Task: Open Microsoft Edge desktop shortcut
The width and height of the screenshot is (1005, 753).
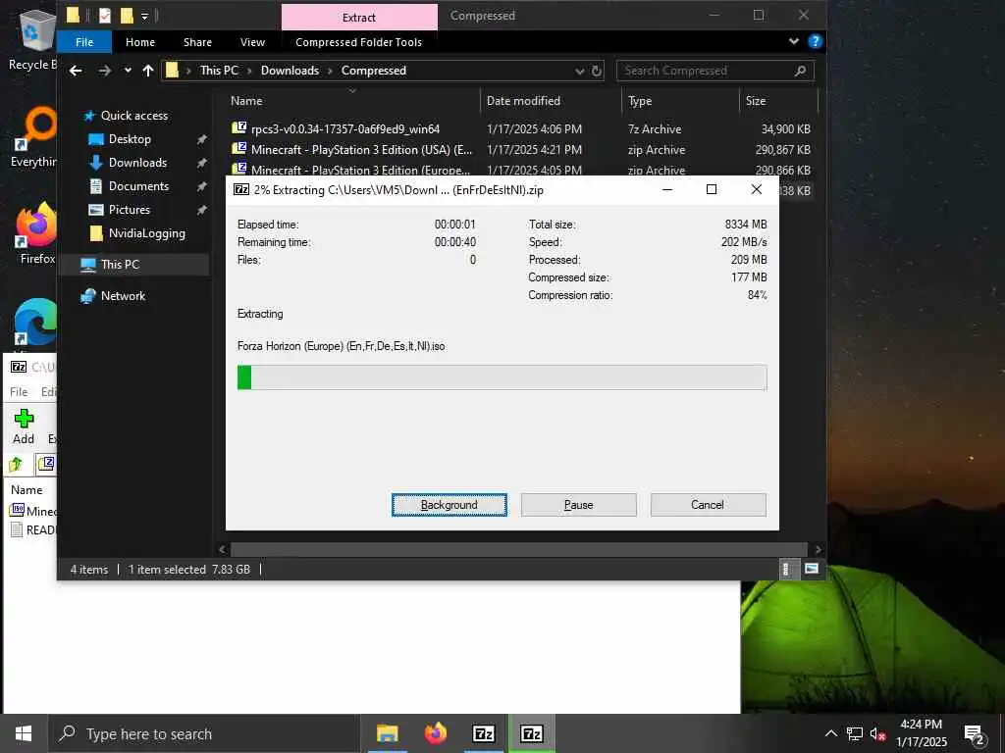Action: (35, 322)
